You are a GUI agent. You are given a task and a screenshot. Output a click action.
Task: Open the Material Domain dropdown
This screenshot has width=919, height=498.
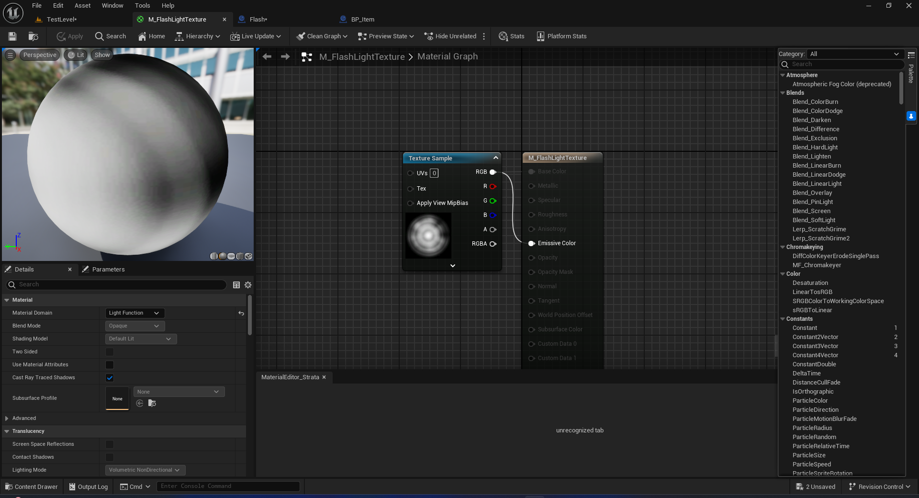click(x=134, y=313)
